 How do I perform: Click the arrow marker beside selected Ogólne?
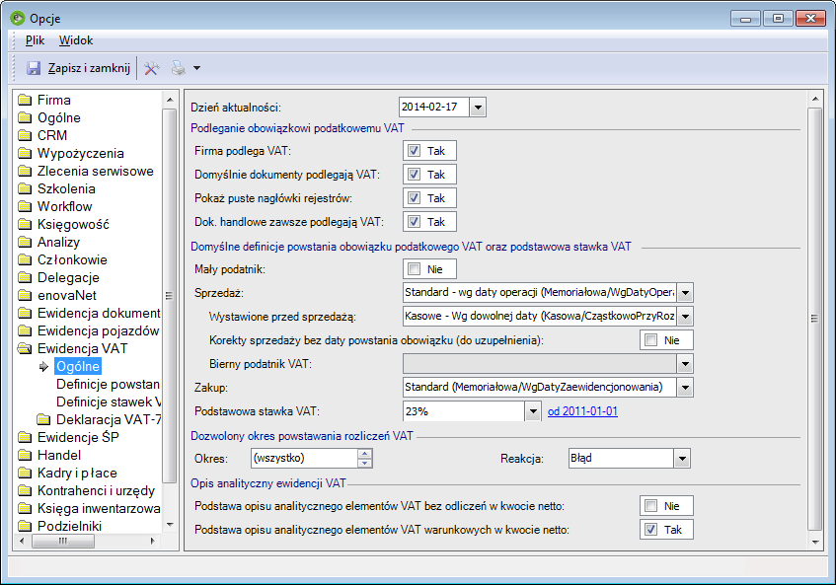[43, 367]
